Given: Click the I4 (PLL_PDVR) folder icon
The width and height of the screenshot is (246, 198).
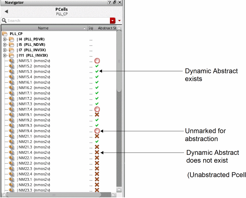Looking at the screenshot, I should (x=12, y=39).
